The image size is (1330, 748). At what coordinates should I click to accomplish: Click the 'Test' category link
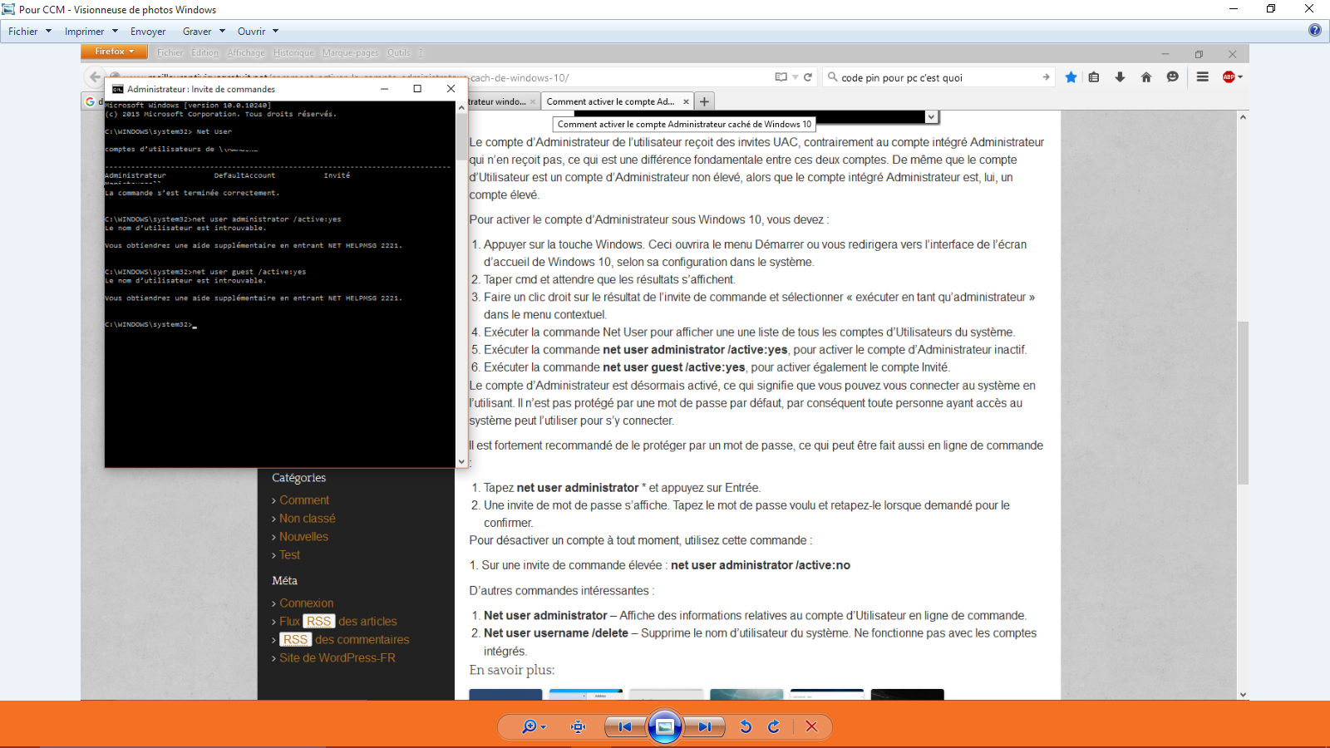pyautogui.click(x=289, y=555)
